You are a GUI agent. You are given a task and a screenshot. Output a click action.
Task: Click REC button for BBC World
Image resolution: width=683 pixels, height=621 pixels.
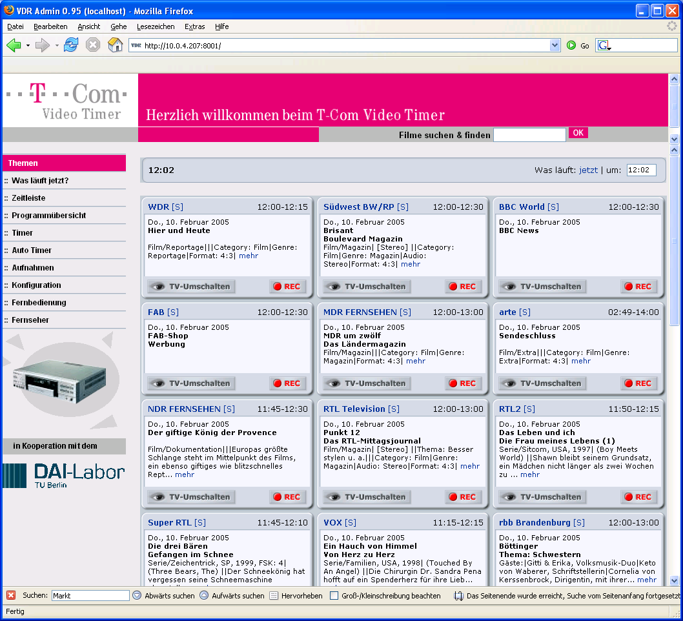pyautogui.click(x=638, y=286)
